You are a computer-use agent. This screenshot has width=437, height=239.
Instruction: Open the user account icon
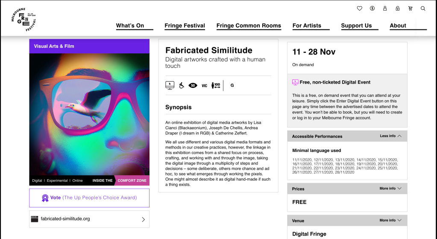pyautogui.click(x=385, y=9)
